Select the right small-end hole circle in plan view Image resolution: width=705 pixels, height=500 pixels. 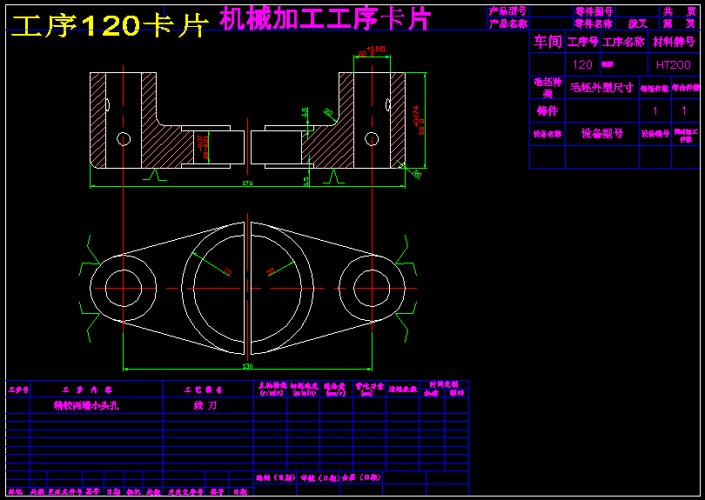pyautogui.click(x=372, y=288)
